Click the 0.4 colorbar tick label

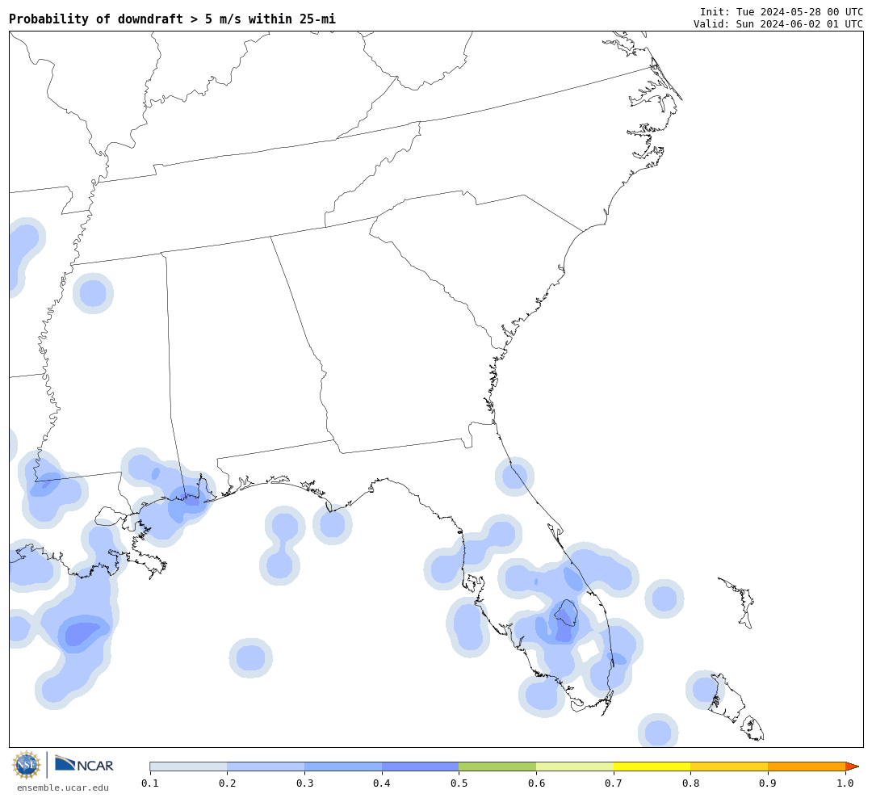pyautogui.click(x=381, y=783)
